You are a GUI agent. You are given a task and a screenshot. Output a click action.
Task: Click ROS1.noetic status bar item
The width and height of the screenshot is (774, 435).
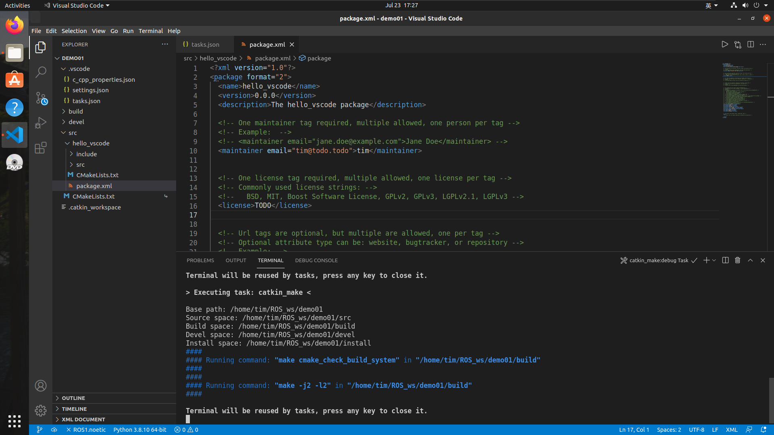click(x=86, y=430)
